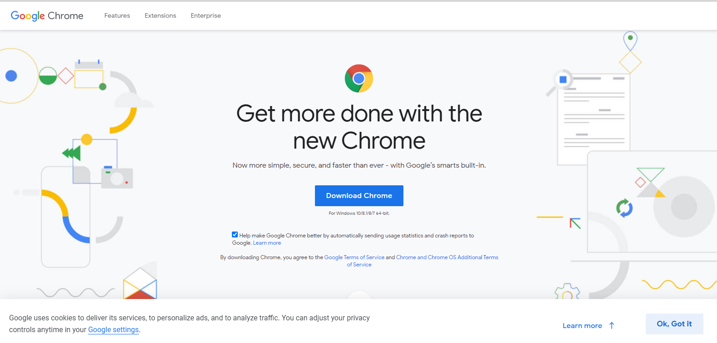Click the Windows 10/8.1/8/7 64-bit text

click(x=359, y=213)
